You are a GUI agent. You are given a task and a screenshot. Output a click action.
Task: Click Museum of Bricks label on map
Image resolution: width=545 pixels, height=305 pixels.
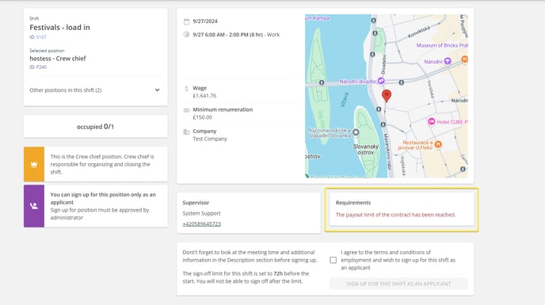click(442, 45)
